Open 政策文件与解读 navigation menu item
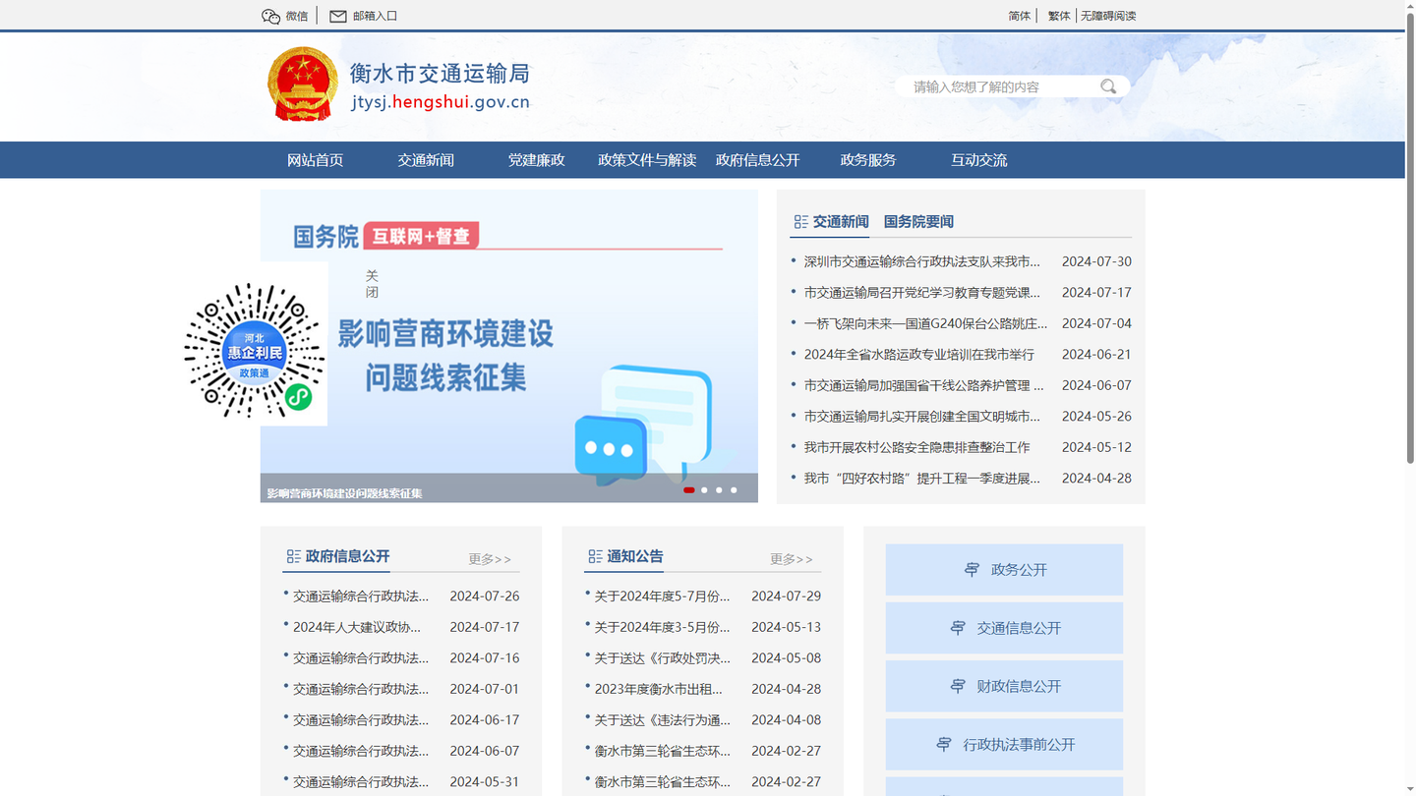1416x796 pixels. click(647, 160)
